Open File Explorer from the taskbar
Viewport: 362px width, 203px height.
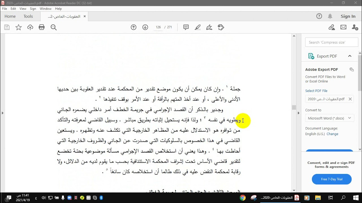tap(318, 198)
